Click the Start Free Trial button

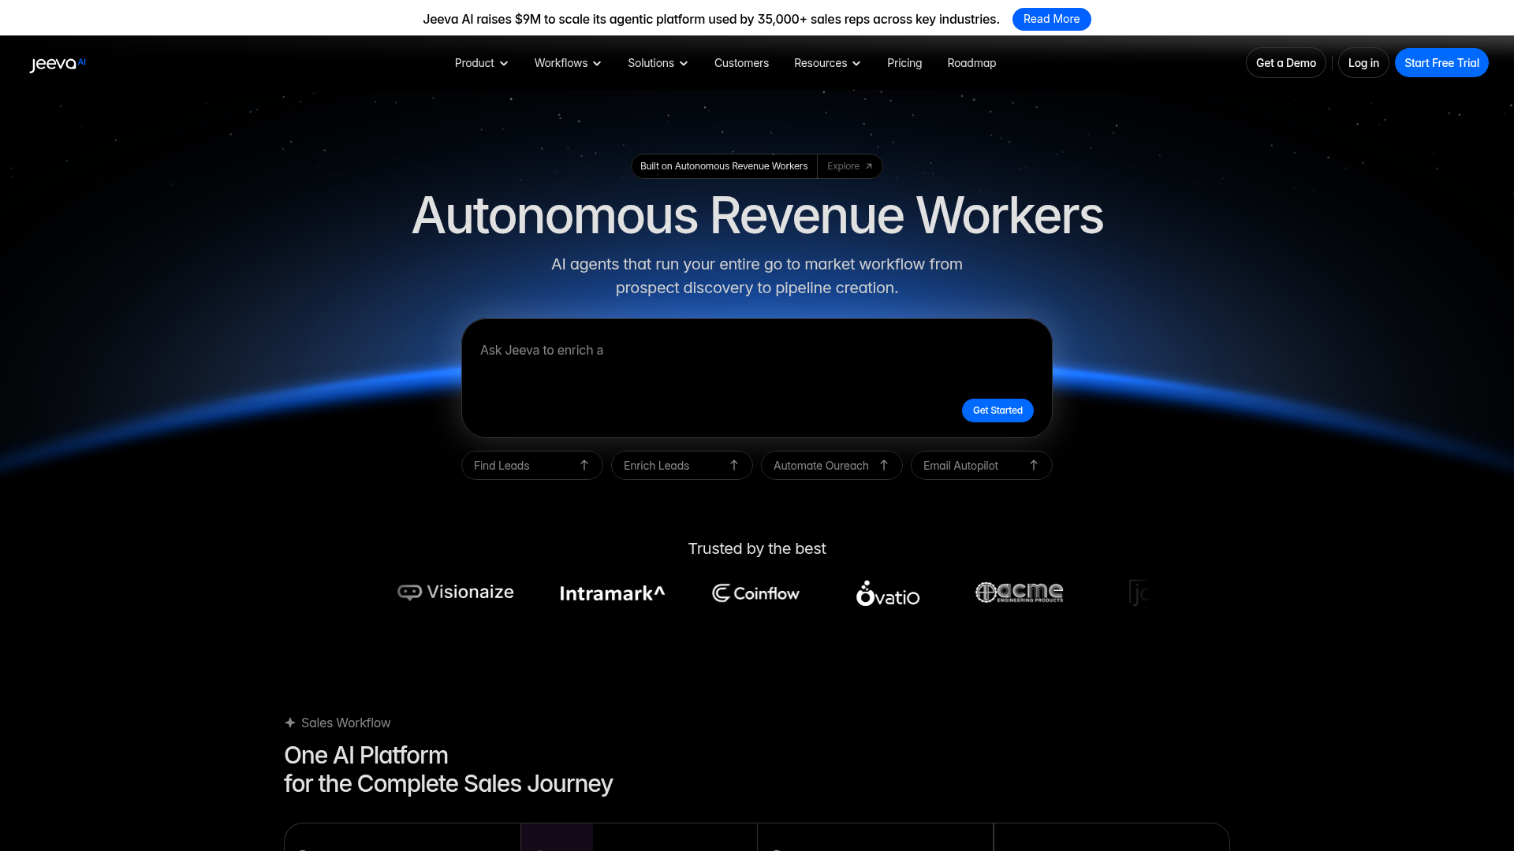pos(1441,63)
